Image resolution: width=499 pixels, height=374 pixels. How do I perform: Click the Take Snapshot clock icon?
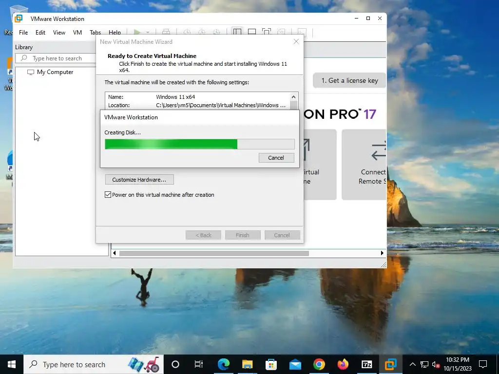[x=187, y=32]
